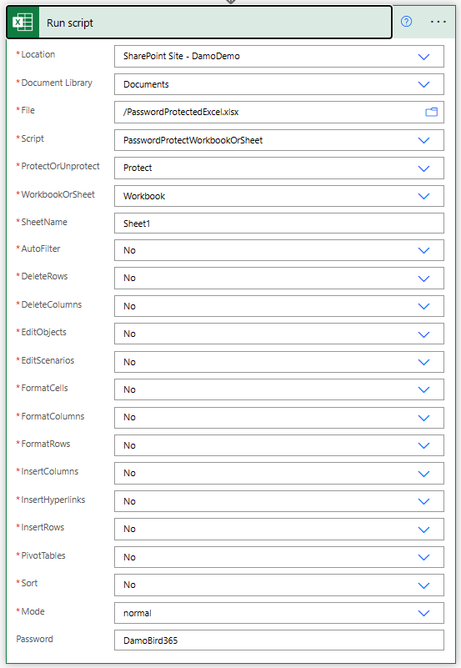Image resolution: width=461 pixels, height=668 pixels.
Task: Expand the WorkbookOrSheet dropdown
Action: 278,196
